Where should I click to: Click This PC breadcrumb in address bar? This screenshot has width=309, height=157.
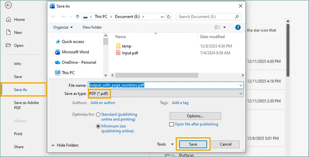pos(101,17)
